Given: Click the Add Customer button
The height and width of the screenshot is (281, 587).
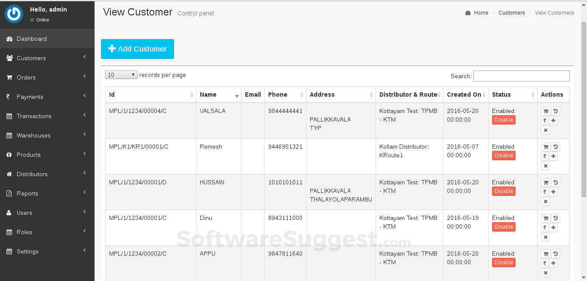Looking at the screenshot, I should 138,49.
